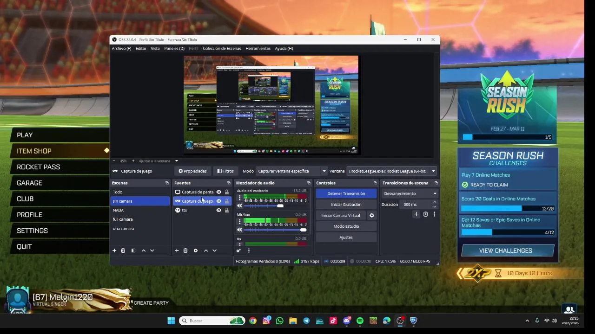
Task: Select the 'full camara' scene
Action: click(x=140, y=219)
